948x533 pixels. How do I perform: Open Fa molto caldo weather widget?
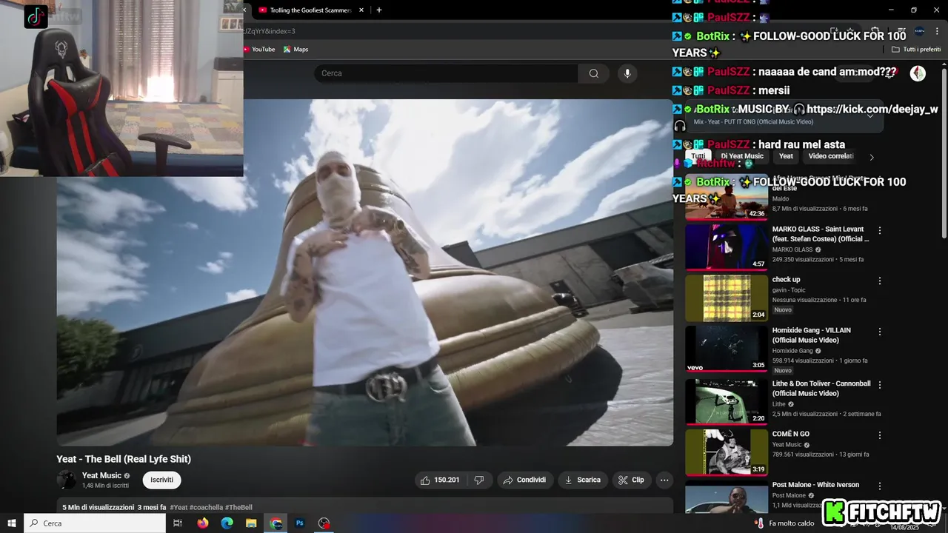pos(784,523)
